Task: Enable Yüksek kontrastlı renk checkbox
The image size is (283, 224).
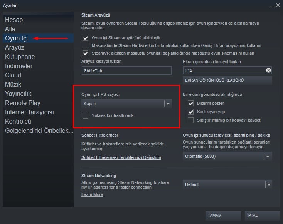Action: (85, 115)
